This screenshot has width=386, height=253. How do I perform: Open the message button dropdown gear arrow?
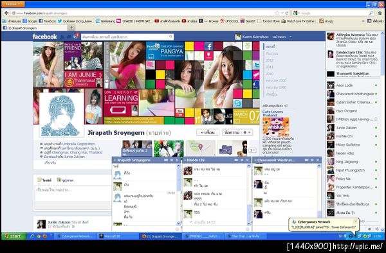[x=247, y=132]
